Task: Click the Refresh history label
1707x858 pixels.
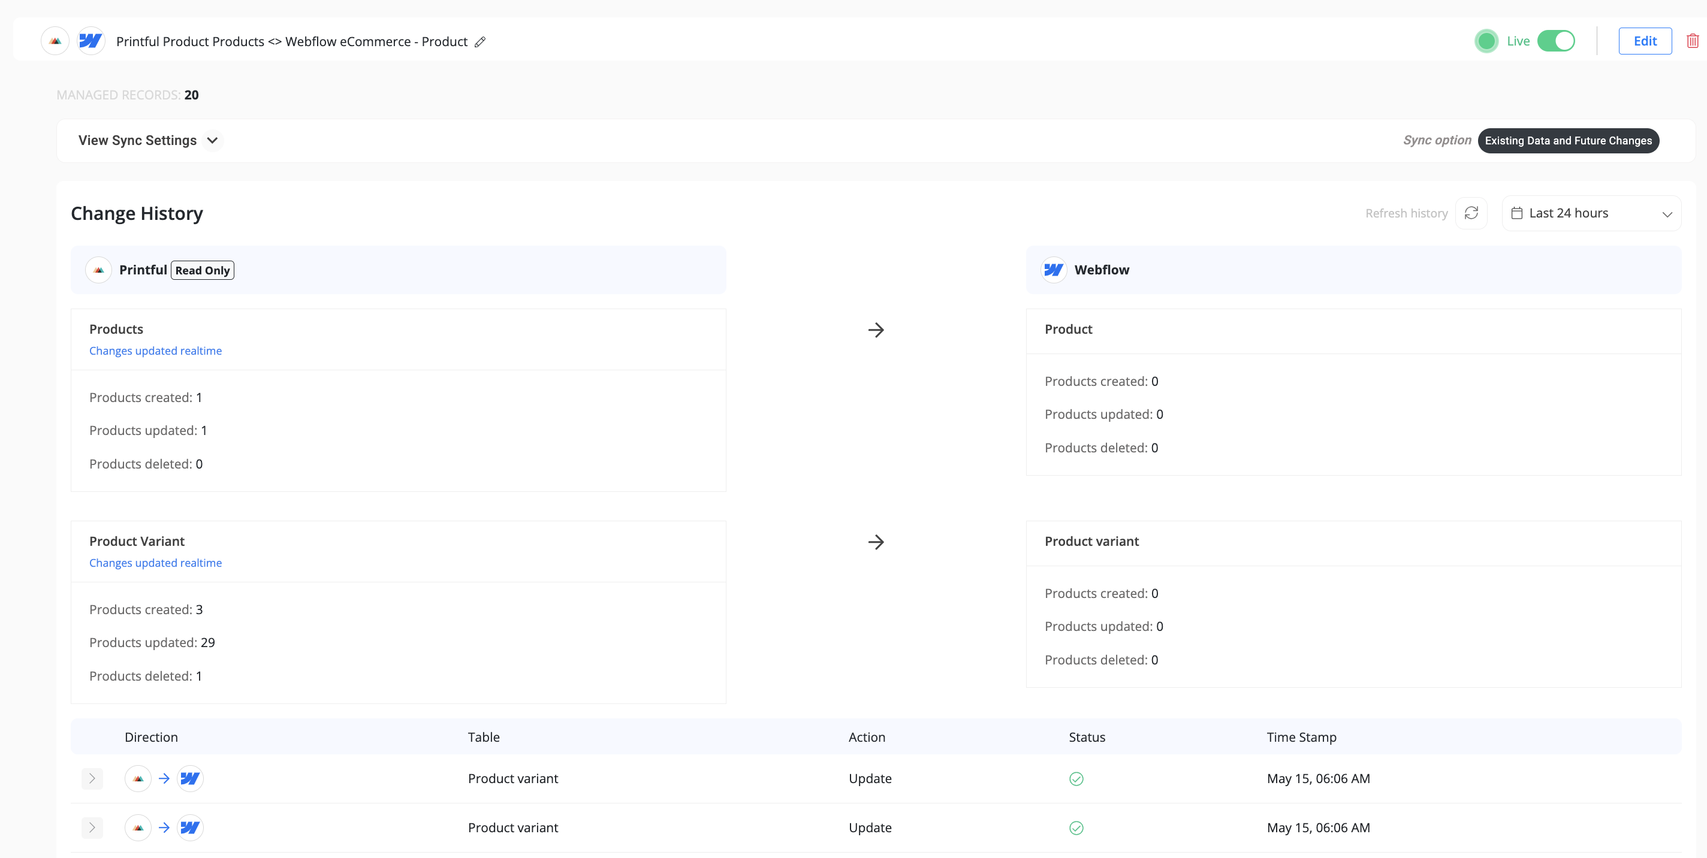Action: pos(1406,213)
